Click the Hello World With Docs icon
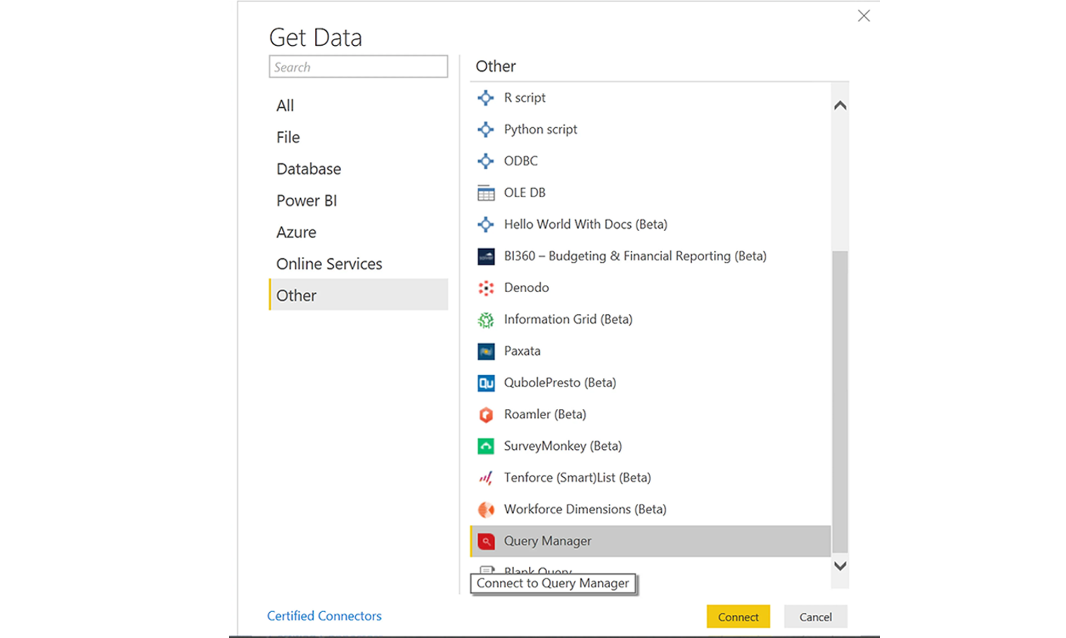This screenshot has width=1066, height=638. 486,224
